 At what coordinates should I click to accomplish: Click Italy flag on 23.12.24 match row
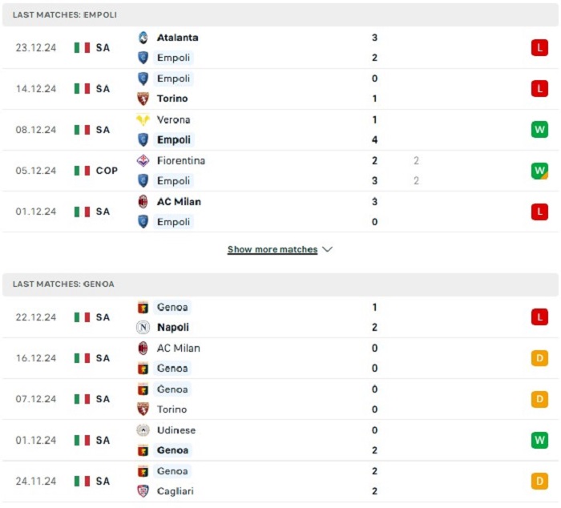pyautogui.click(x=82, y=47)
